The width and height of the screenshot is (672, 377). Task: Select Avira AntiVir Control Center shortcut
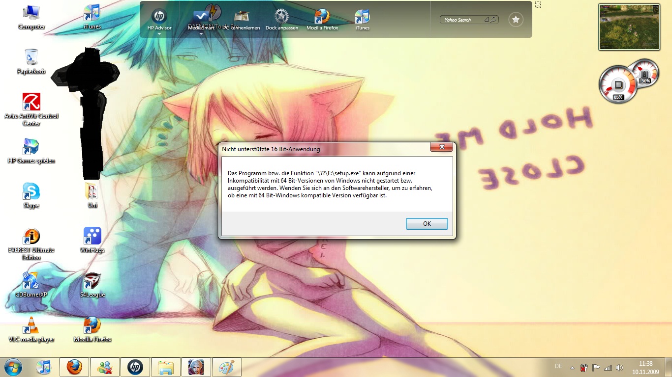pyautogui.click(x=31, y=110)
